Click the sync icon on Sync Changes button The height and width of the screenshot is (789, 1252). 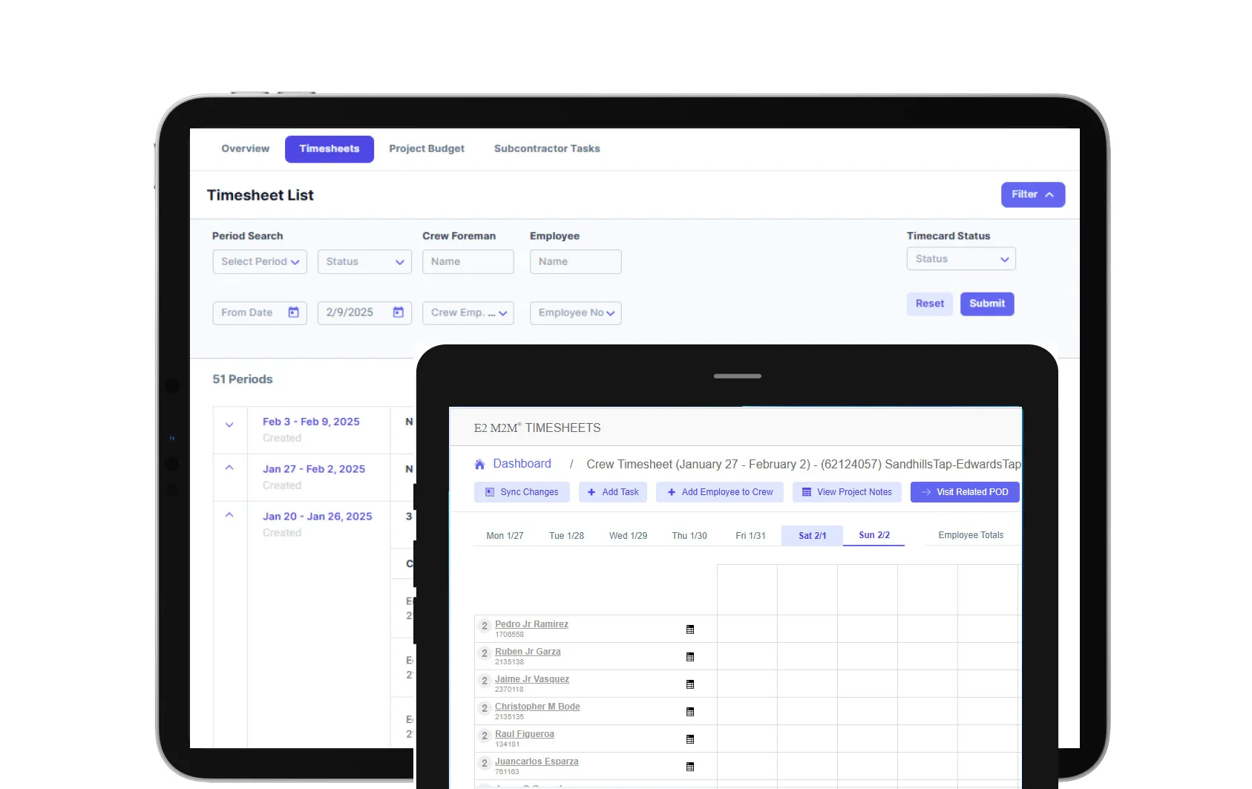(489, 491)
